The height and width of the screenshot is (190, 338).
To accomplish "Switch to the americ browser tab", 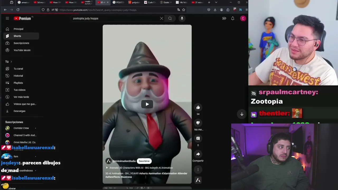I will [x=24, y=2].
